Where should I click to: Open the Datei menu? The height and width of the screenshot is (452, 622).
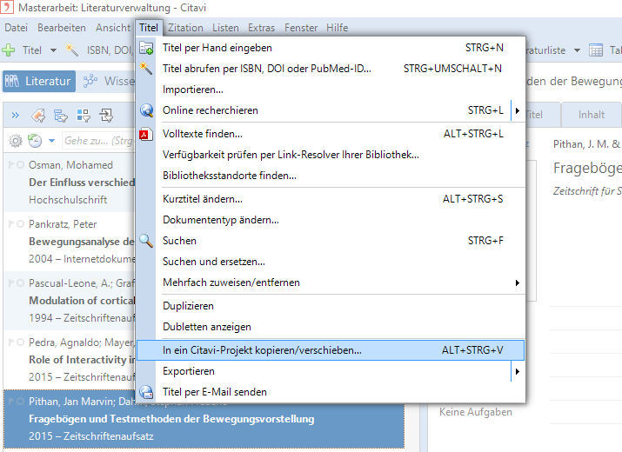coord(17,28)
